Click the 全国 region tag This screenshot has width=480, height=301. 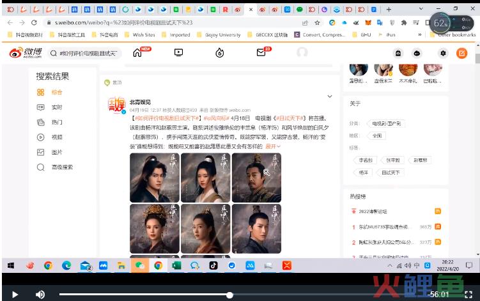377,135
